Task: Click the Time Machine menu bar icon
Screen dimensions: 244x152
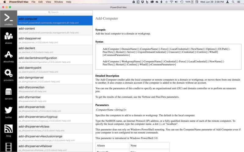Action: 181,2
